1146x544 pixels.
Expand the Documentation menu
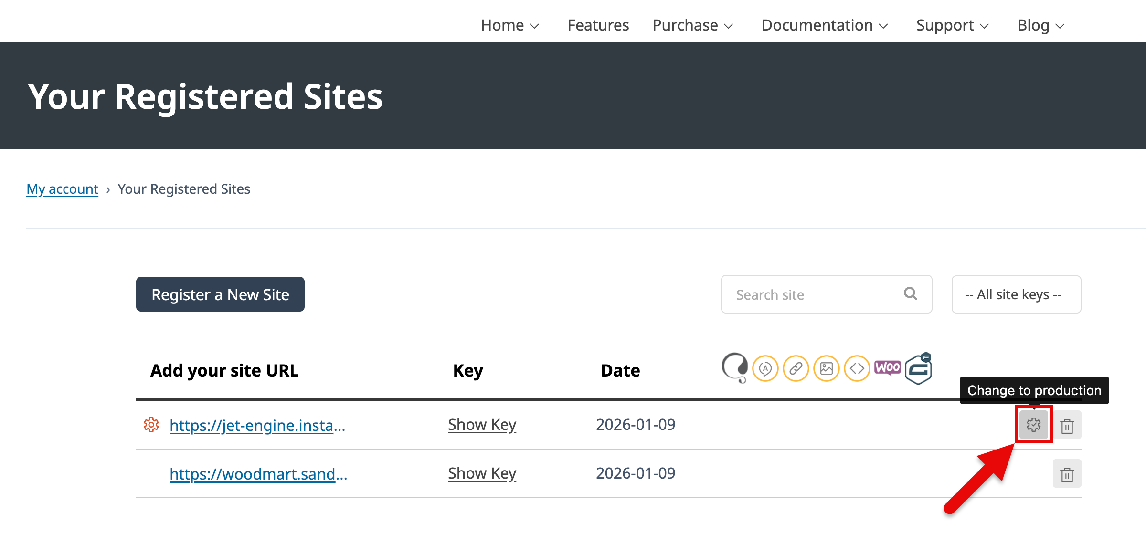(x=824, y=25)
